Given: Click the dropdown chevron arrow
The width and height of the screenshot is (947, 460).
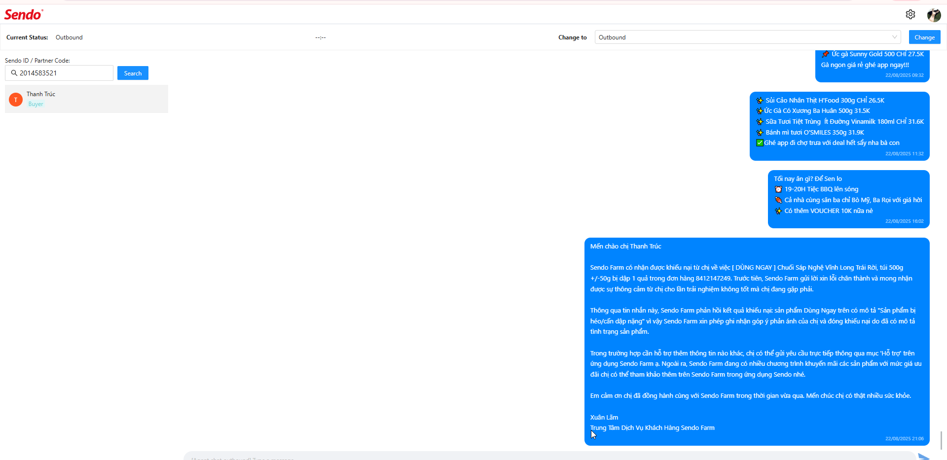Looking at the screenshot, I should coord(894,37).
